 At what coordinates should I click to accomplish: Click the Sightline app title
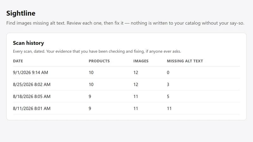(21, 13)
